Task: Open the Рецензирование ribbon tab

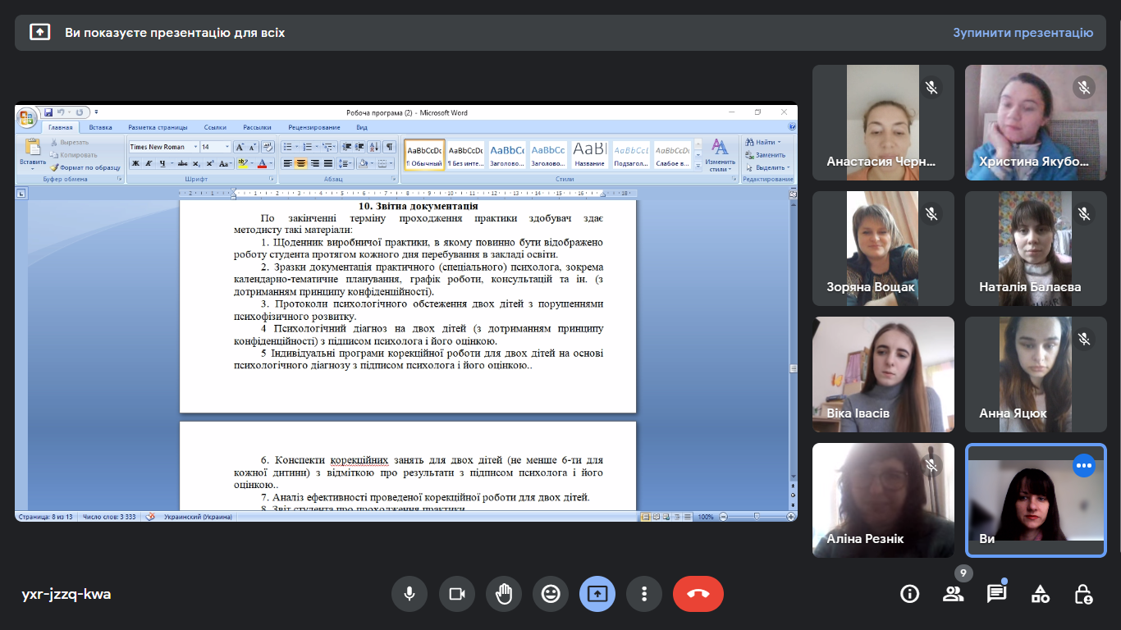Action: (x=313, y=127)
